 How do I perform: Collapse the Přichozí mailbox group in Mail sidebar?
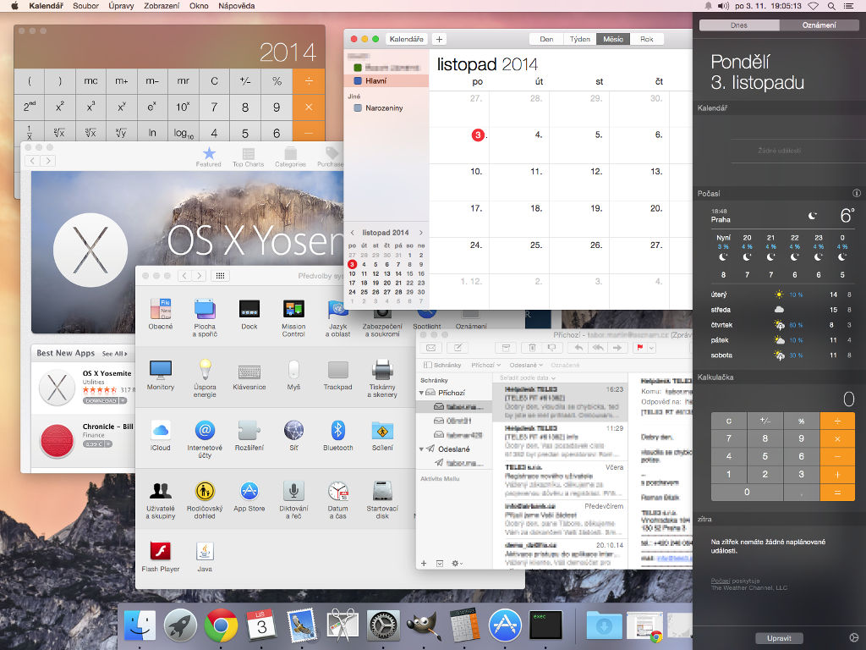pos(421,393)
